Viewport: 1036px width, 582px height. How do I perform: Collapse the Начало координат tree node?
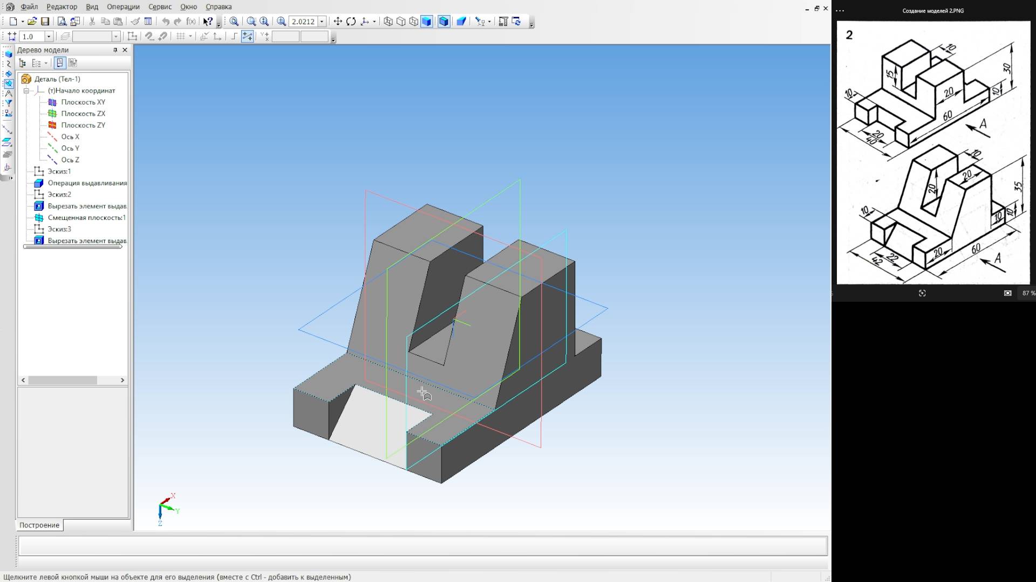[26, 91]
